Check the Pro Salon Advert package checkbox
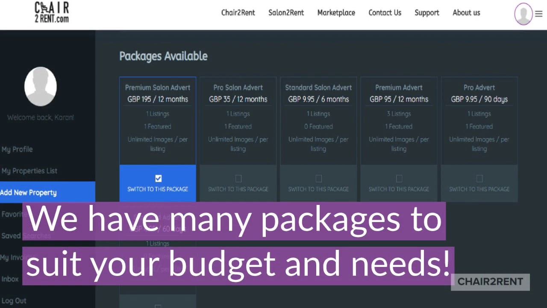The width and height of the screenshot is (547, 308). (238, 178)
